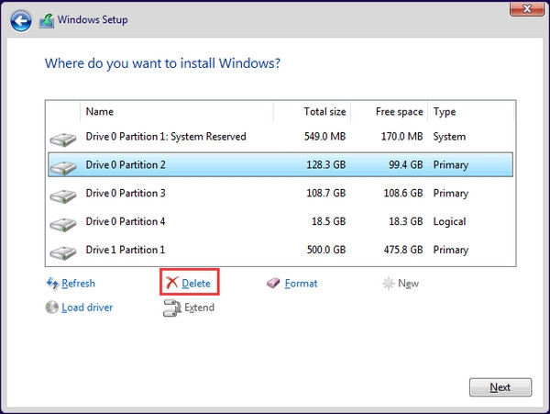Viewport: 550px width, 414px height.
Task: Delete the selected partition
Action: click(x=196, y=284)
